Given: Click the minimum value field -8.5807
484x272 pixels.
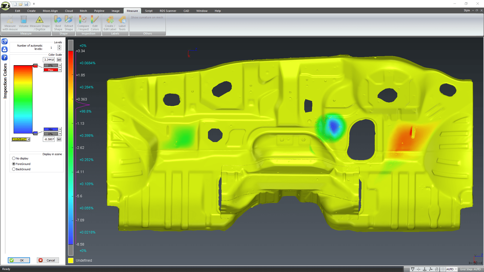Looking at the screenshot, I should [x=49, y=139].
